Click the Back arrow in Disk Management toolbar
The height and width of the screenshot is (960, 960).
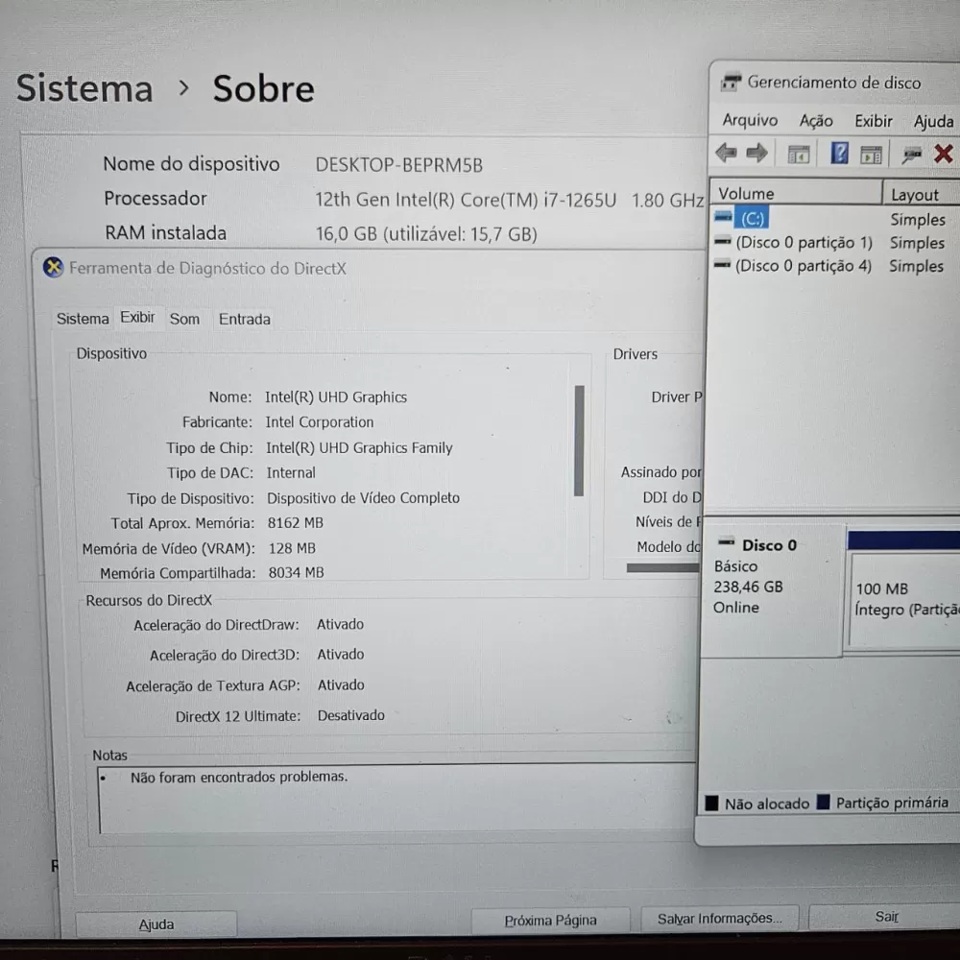727,153
